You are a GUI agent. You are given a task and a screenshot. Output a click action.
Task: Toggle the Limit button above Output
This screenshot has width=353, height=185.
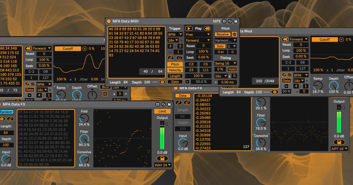162,111
